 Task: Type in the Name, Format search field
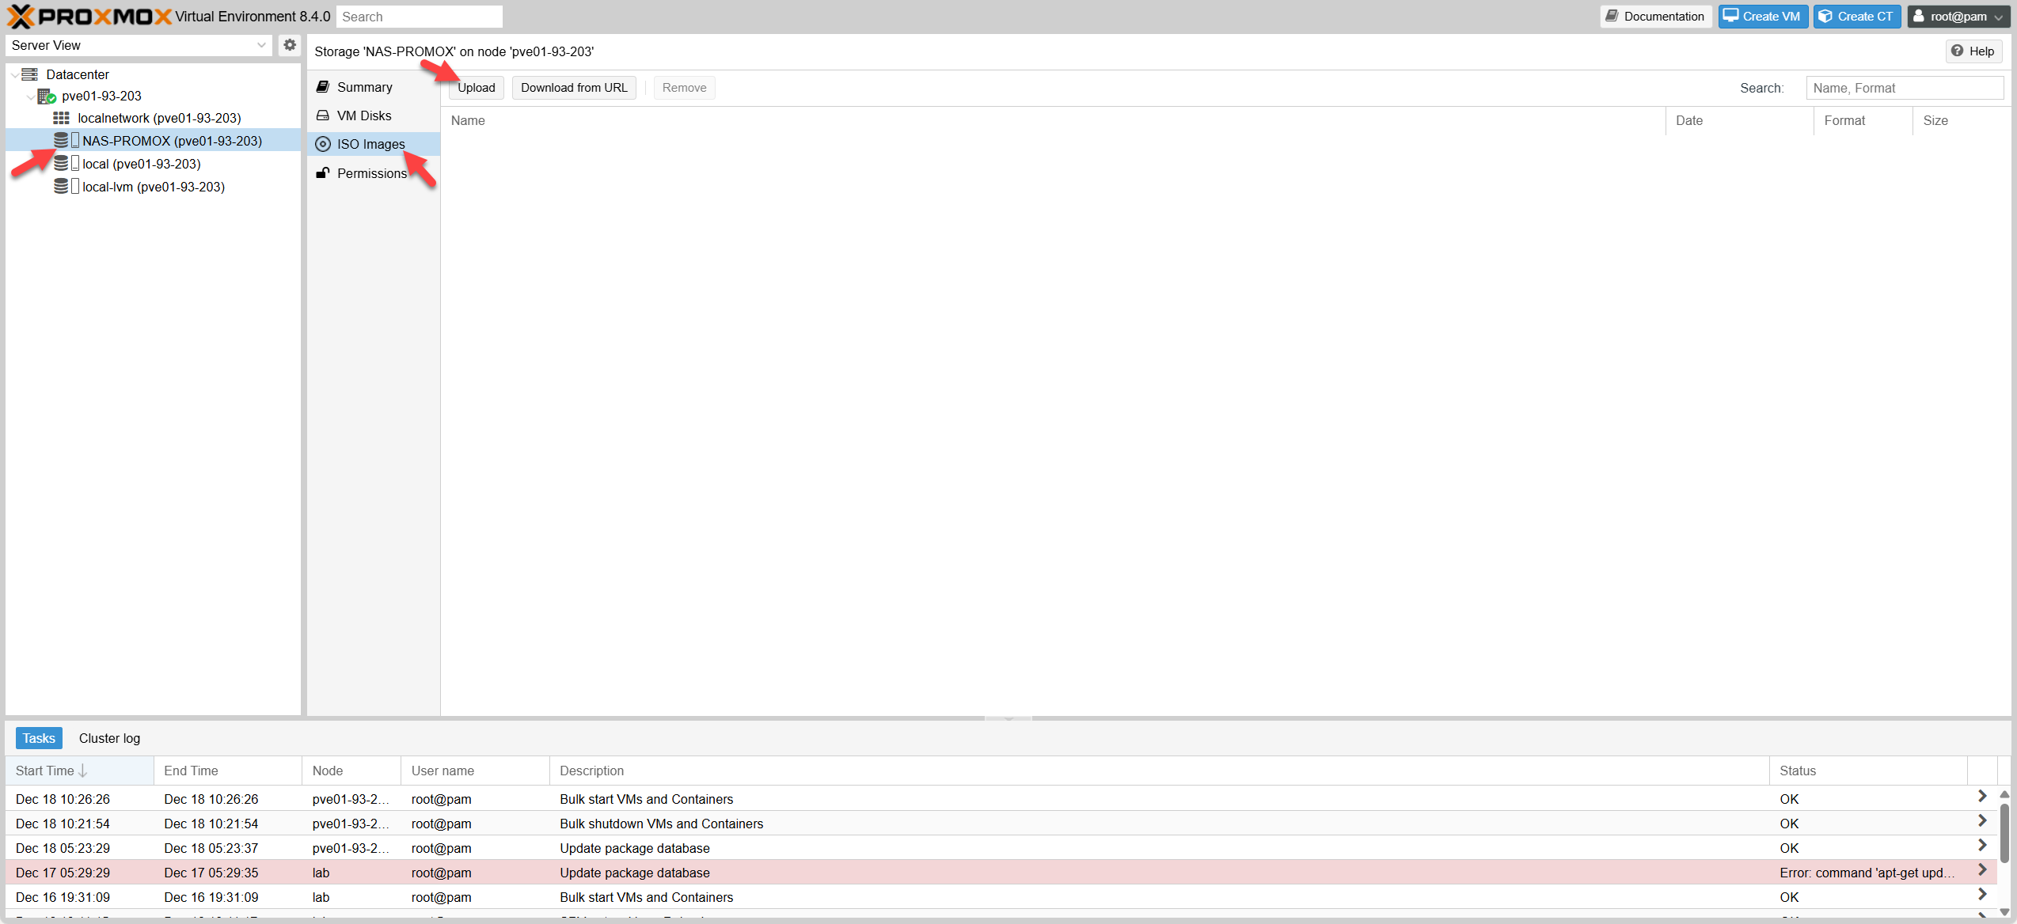[1905, 88]
